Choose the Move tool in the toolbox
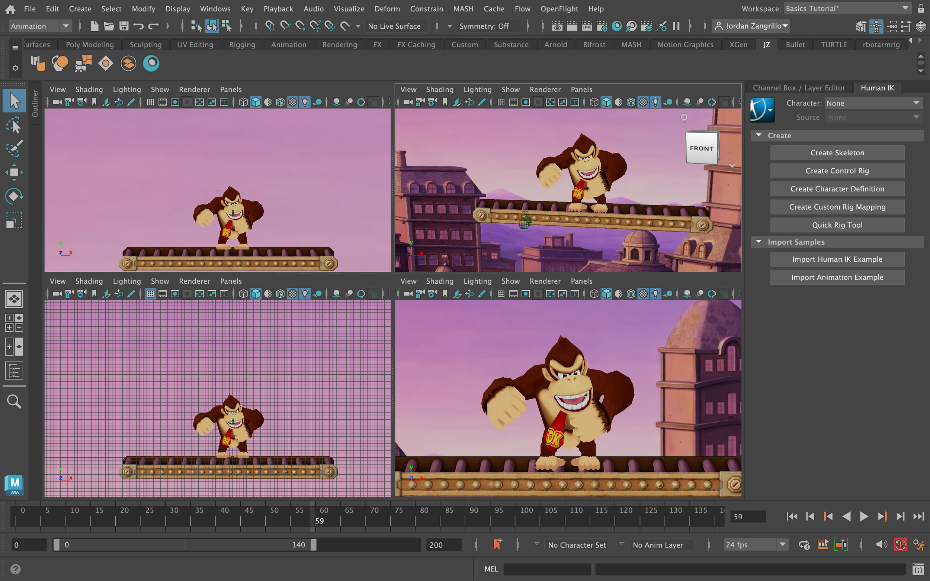Image resolution: width=930 pixels, height=581 pixels. pos(14,172)
